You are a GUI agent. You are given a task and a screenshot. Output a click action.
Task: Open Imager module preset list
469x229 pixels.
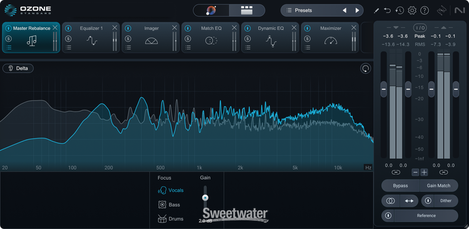coord(128,47)
